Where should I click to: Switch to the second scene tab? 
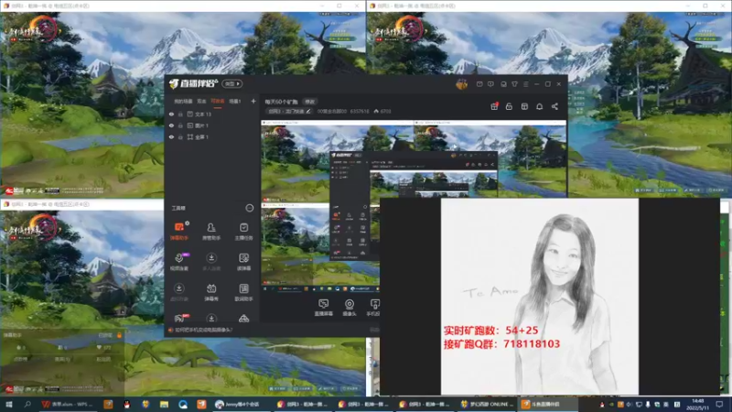[x=201, y=101]
